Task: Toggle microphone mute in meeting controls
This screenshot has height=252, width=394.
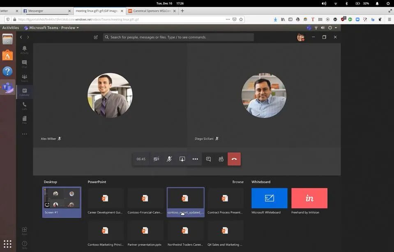Action: [x=169, y=159]
